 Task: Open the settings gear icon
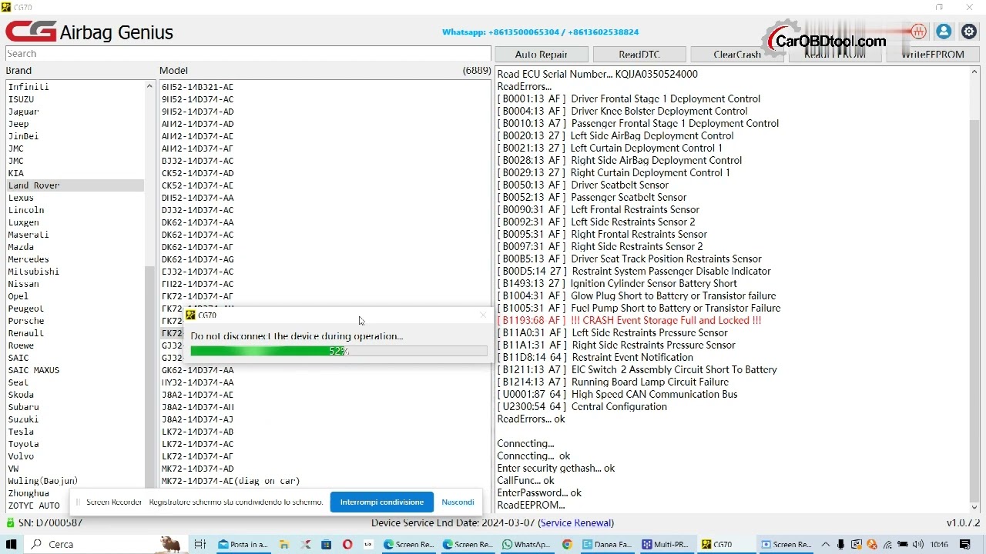[x=968, y=32]
